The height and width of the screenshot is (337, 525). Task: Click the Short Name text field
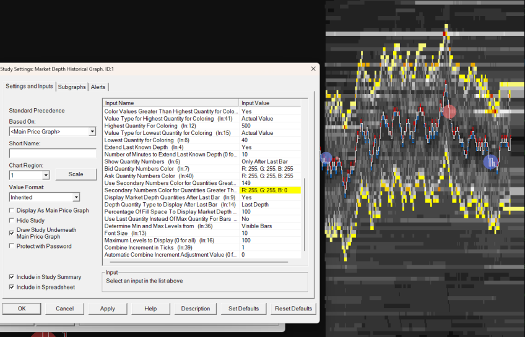[x=52, y=153]
